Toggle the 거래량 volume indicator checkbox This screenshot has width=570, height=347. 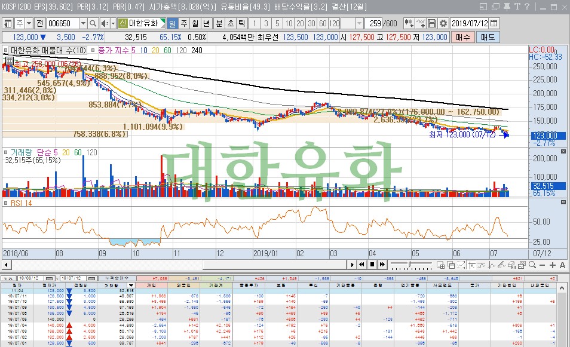[x=6, y=152]
